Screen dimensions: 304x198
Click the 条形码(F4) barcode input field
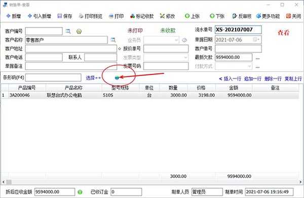(x=53, y=77)
